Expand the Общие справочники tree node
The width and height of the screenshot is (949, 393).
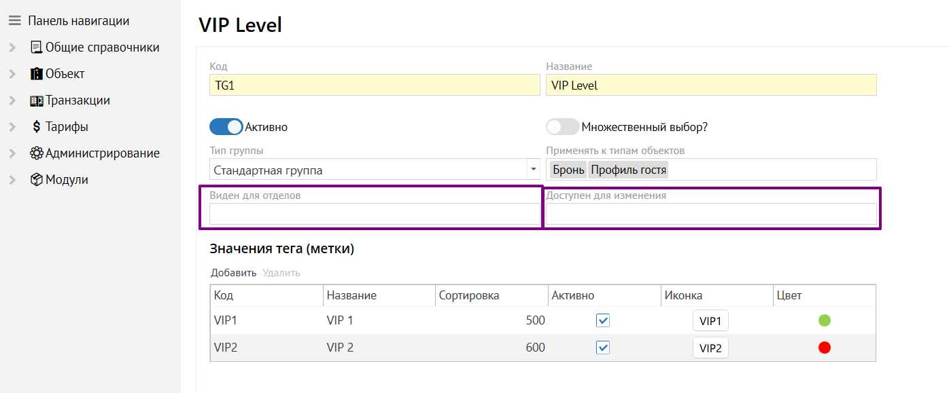click(12, 48)
